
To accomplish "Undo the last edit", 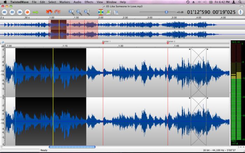I will point(49,12).
